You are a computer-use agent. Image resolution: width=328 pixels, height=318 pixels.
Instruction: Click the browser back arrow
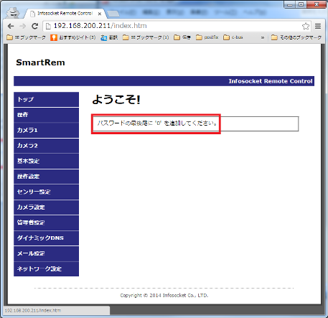11,26
